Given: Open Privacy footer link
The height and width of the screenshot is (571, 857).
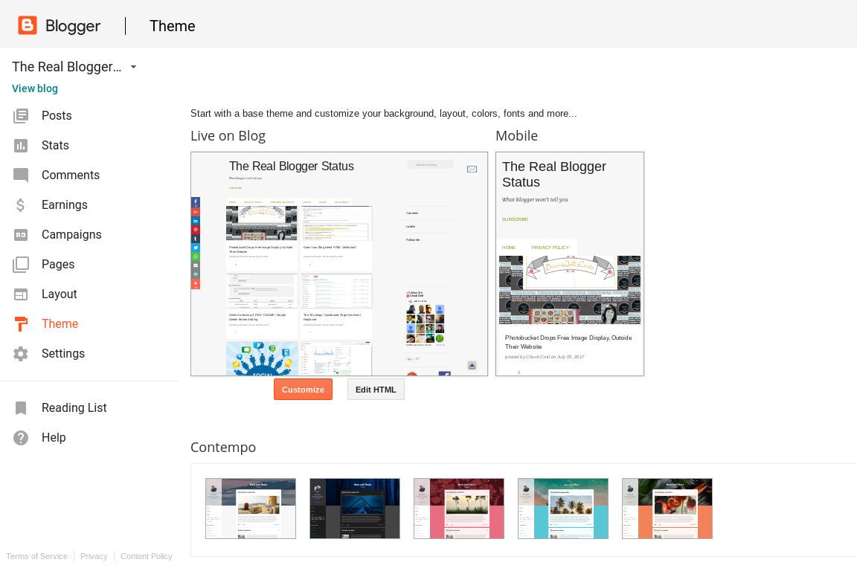Looking at the screenshot, I should [94, 556].
